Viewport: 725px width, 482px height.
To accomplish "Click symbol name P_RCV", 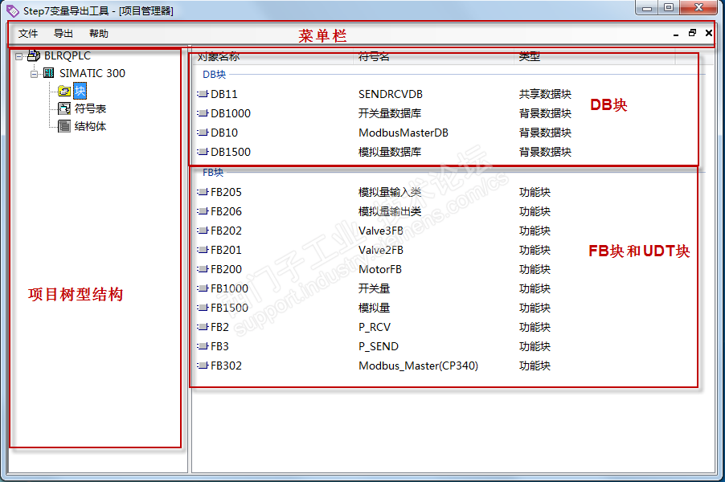I will pos(375,327).
